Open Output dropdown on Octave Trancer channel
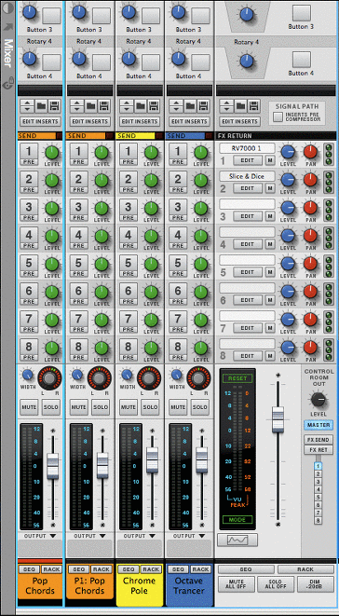This screenshot has height=616, width=339. point(189,536)
